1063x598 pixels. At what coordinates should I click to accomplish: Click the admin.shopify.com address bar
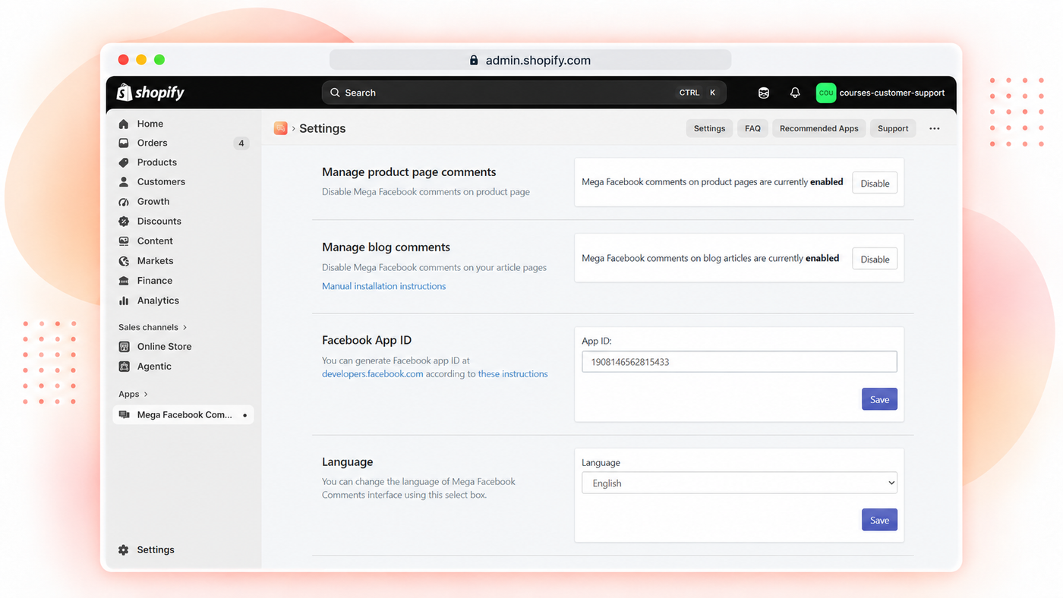pyautogui.click(x=530, y=60)
